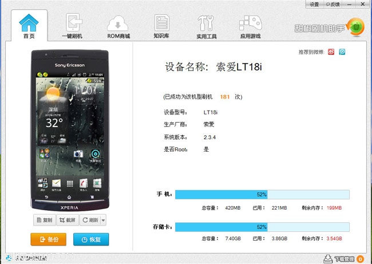Click the 手机 storage progress bar

(262, 195)
